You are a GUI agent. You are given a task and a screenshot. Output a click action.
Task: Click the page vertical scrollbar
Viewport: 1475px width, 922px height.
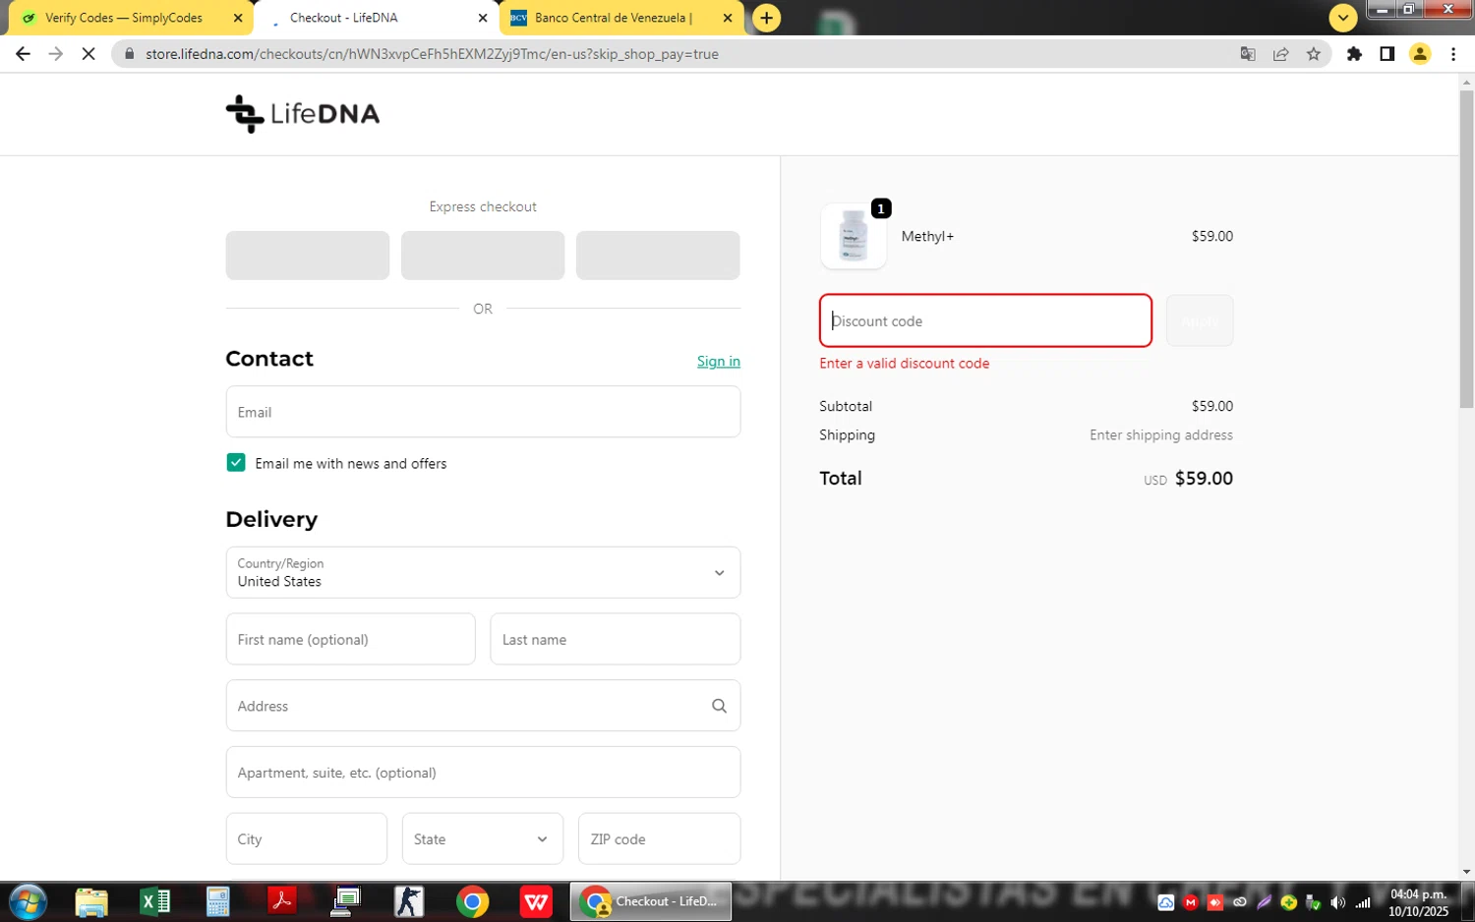1466,250
